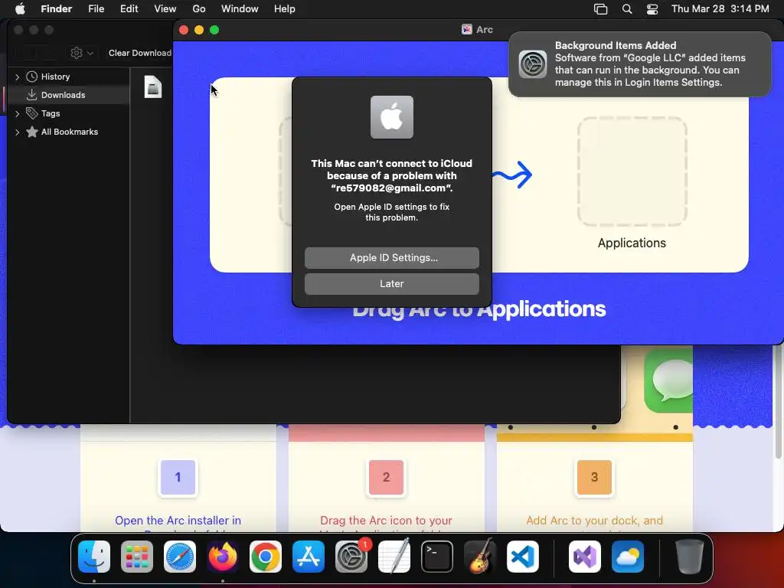Open the gear dropdown arrow in toolbar
784x588 pixels.
[90, 53]
